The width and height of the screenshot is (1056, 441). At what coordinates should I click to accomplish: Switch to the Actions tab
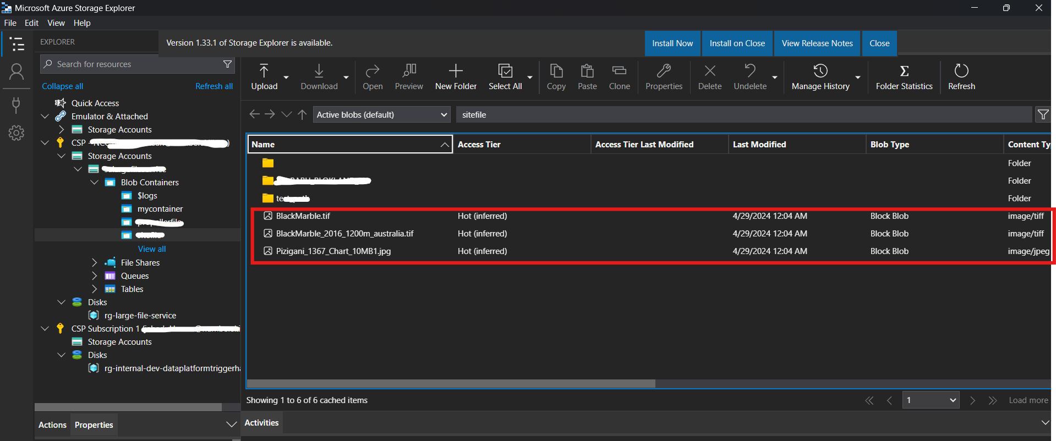52,425
